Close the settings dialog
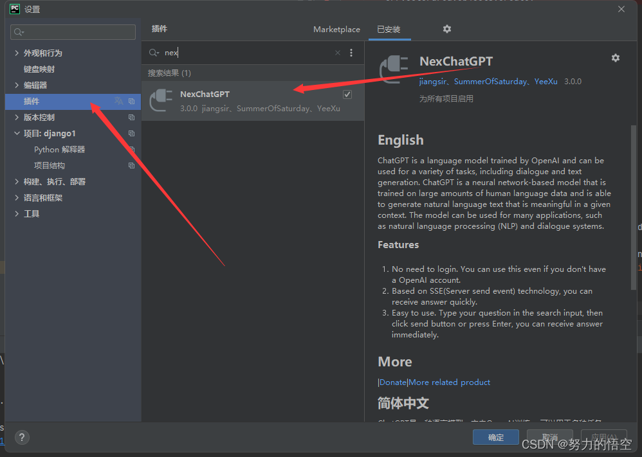Viewport: 642px width, 457px height. (621, 9)
